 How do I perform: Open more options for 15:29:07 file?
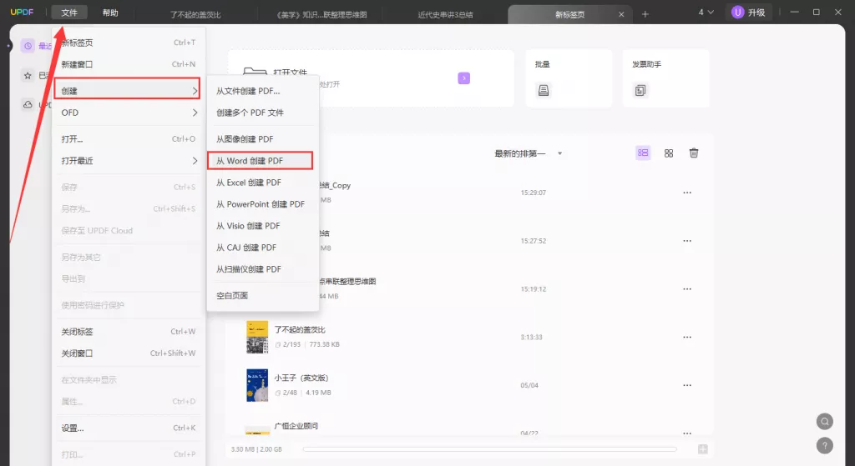click(687, 193)
